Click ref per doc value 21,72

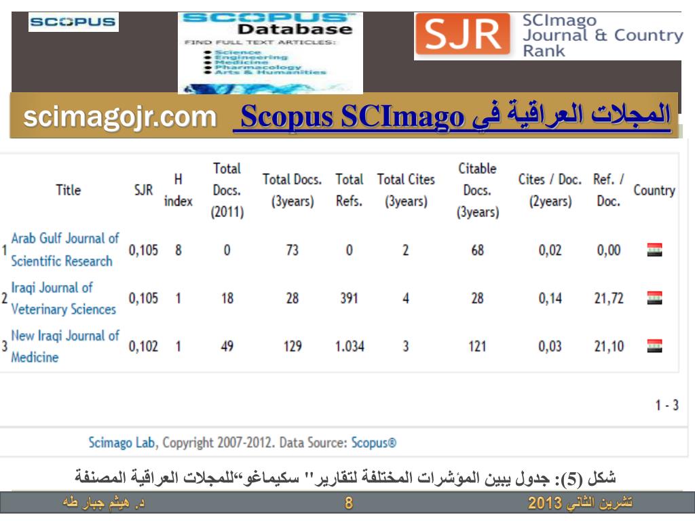pyautogui.click(x=609, y=298)
